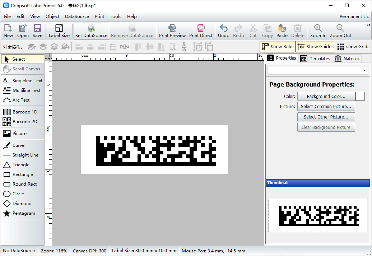The width and height of the screenshot is (372, 256).
Task: Choose the Pentagram star tool
Action: [x=23, y=213]
